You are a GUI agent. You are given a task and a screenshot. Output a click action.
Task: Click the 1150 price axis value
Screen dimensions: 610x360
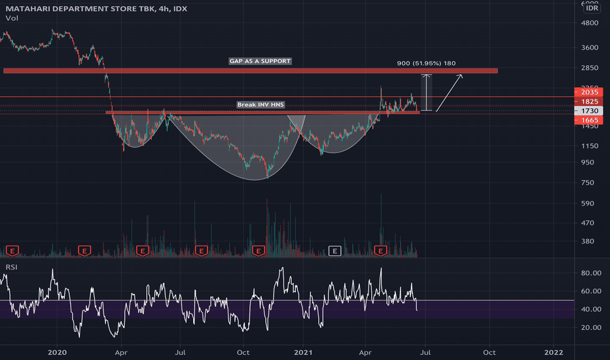(590, 146)
